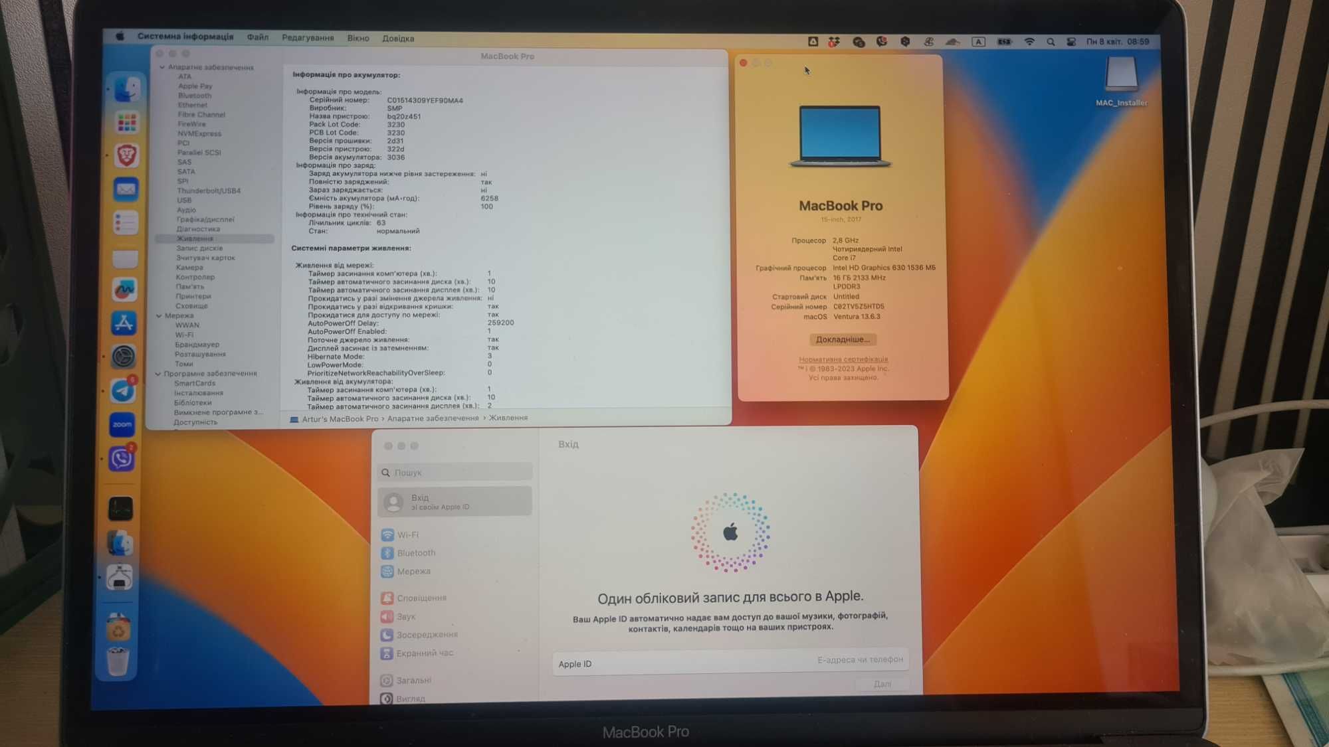
Task: Select NVMExpress in the hardware list
Action: coord(199,133)
